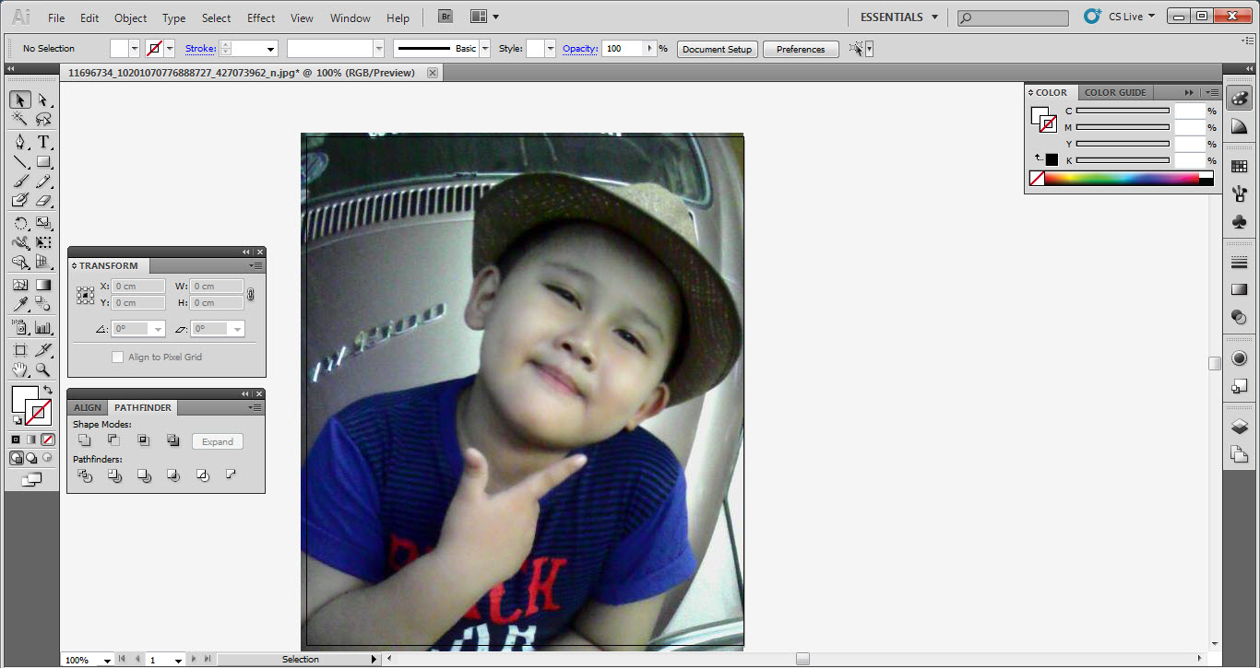1260x668 pixels.
Task: Launch Adobe Bridge via the Br icon
Action: point(444,16)
